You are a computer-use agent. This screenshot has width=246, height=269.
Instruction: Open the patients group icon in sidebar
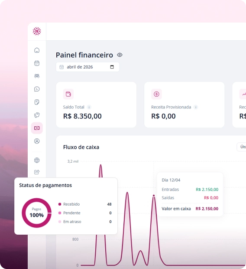[x=37, y=76]
